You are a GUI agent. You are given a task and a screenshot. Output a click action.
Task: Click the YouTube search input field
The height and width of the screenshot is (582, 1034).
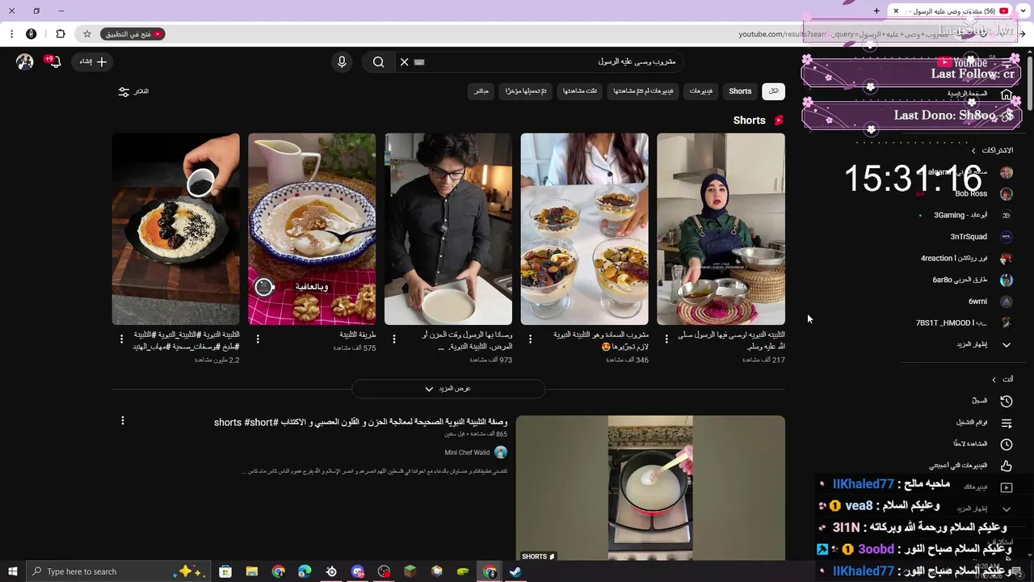549,61
